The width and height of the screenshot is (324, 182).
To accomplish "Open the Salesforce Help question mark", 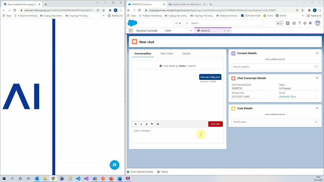I will point(299,23).
